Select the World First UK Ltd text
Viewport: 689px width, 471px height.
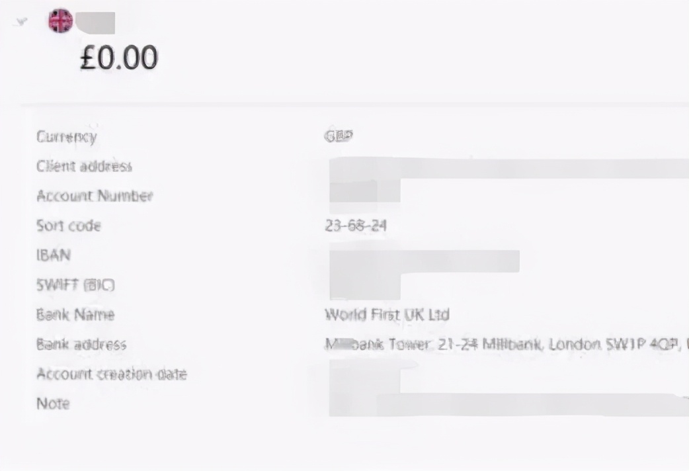(x=387, y=315)
